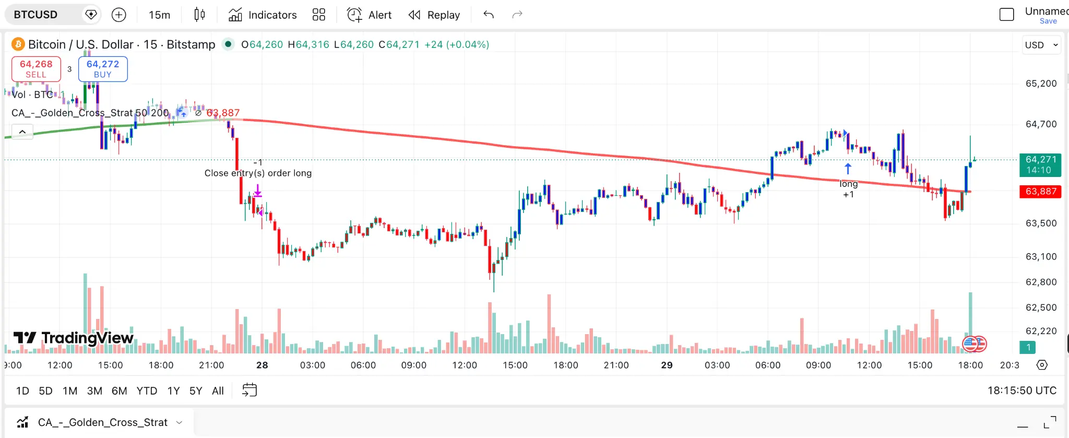
Task: Click the TradingView logo
Action: (74, 338)
